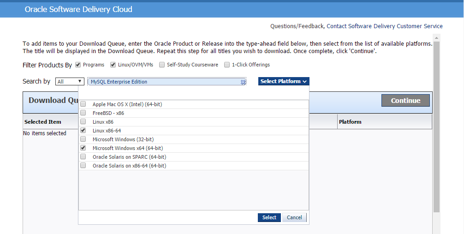Screen dimensions: 464x234
Task: Toggle the Programs filter checkbox
Action: 78,65
